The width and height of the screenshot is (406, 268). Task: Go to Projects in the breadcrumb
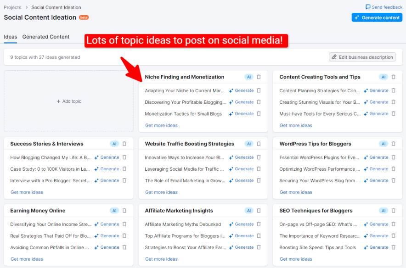(12, 7)
